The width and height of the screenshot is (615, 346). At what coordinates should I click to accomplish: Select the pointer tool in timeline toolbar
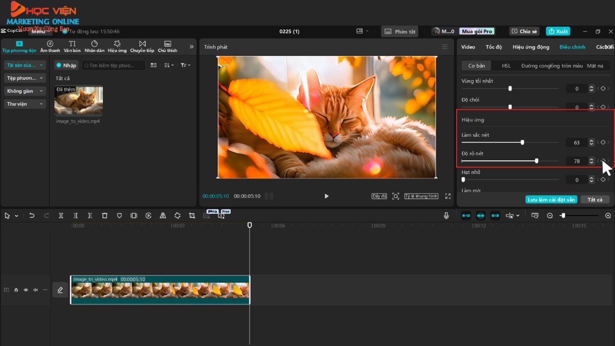click(x=8, y=216)
